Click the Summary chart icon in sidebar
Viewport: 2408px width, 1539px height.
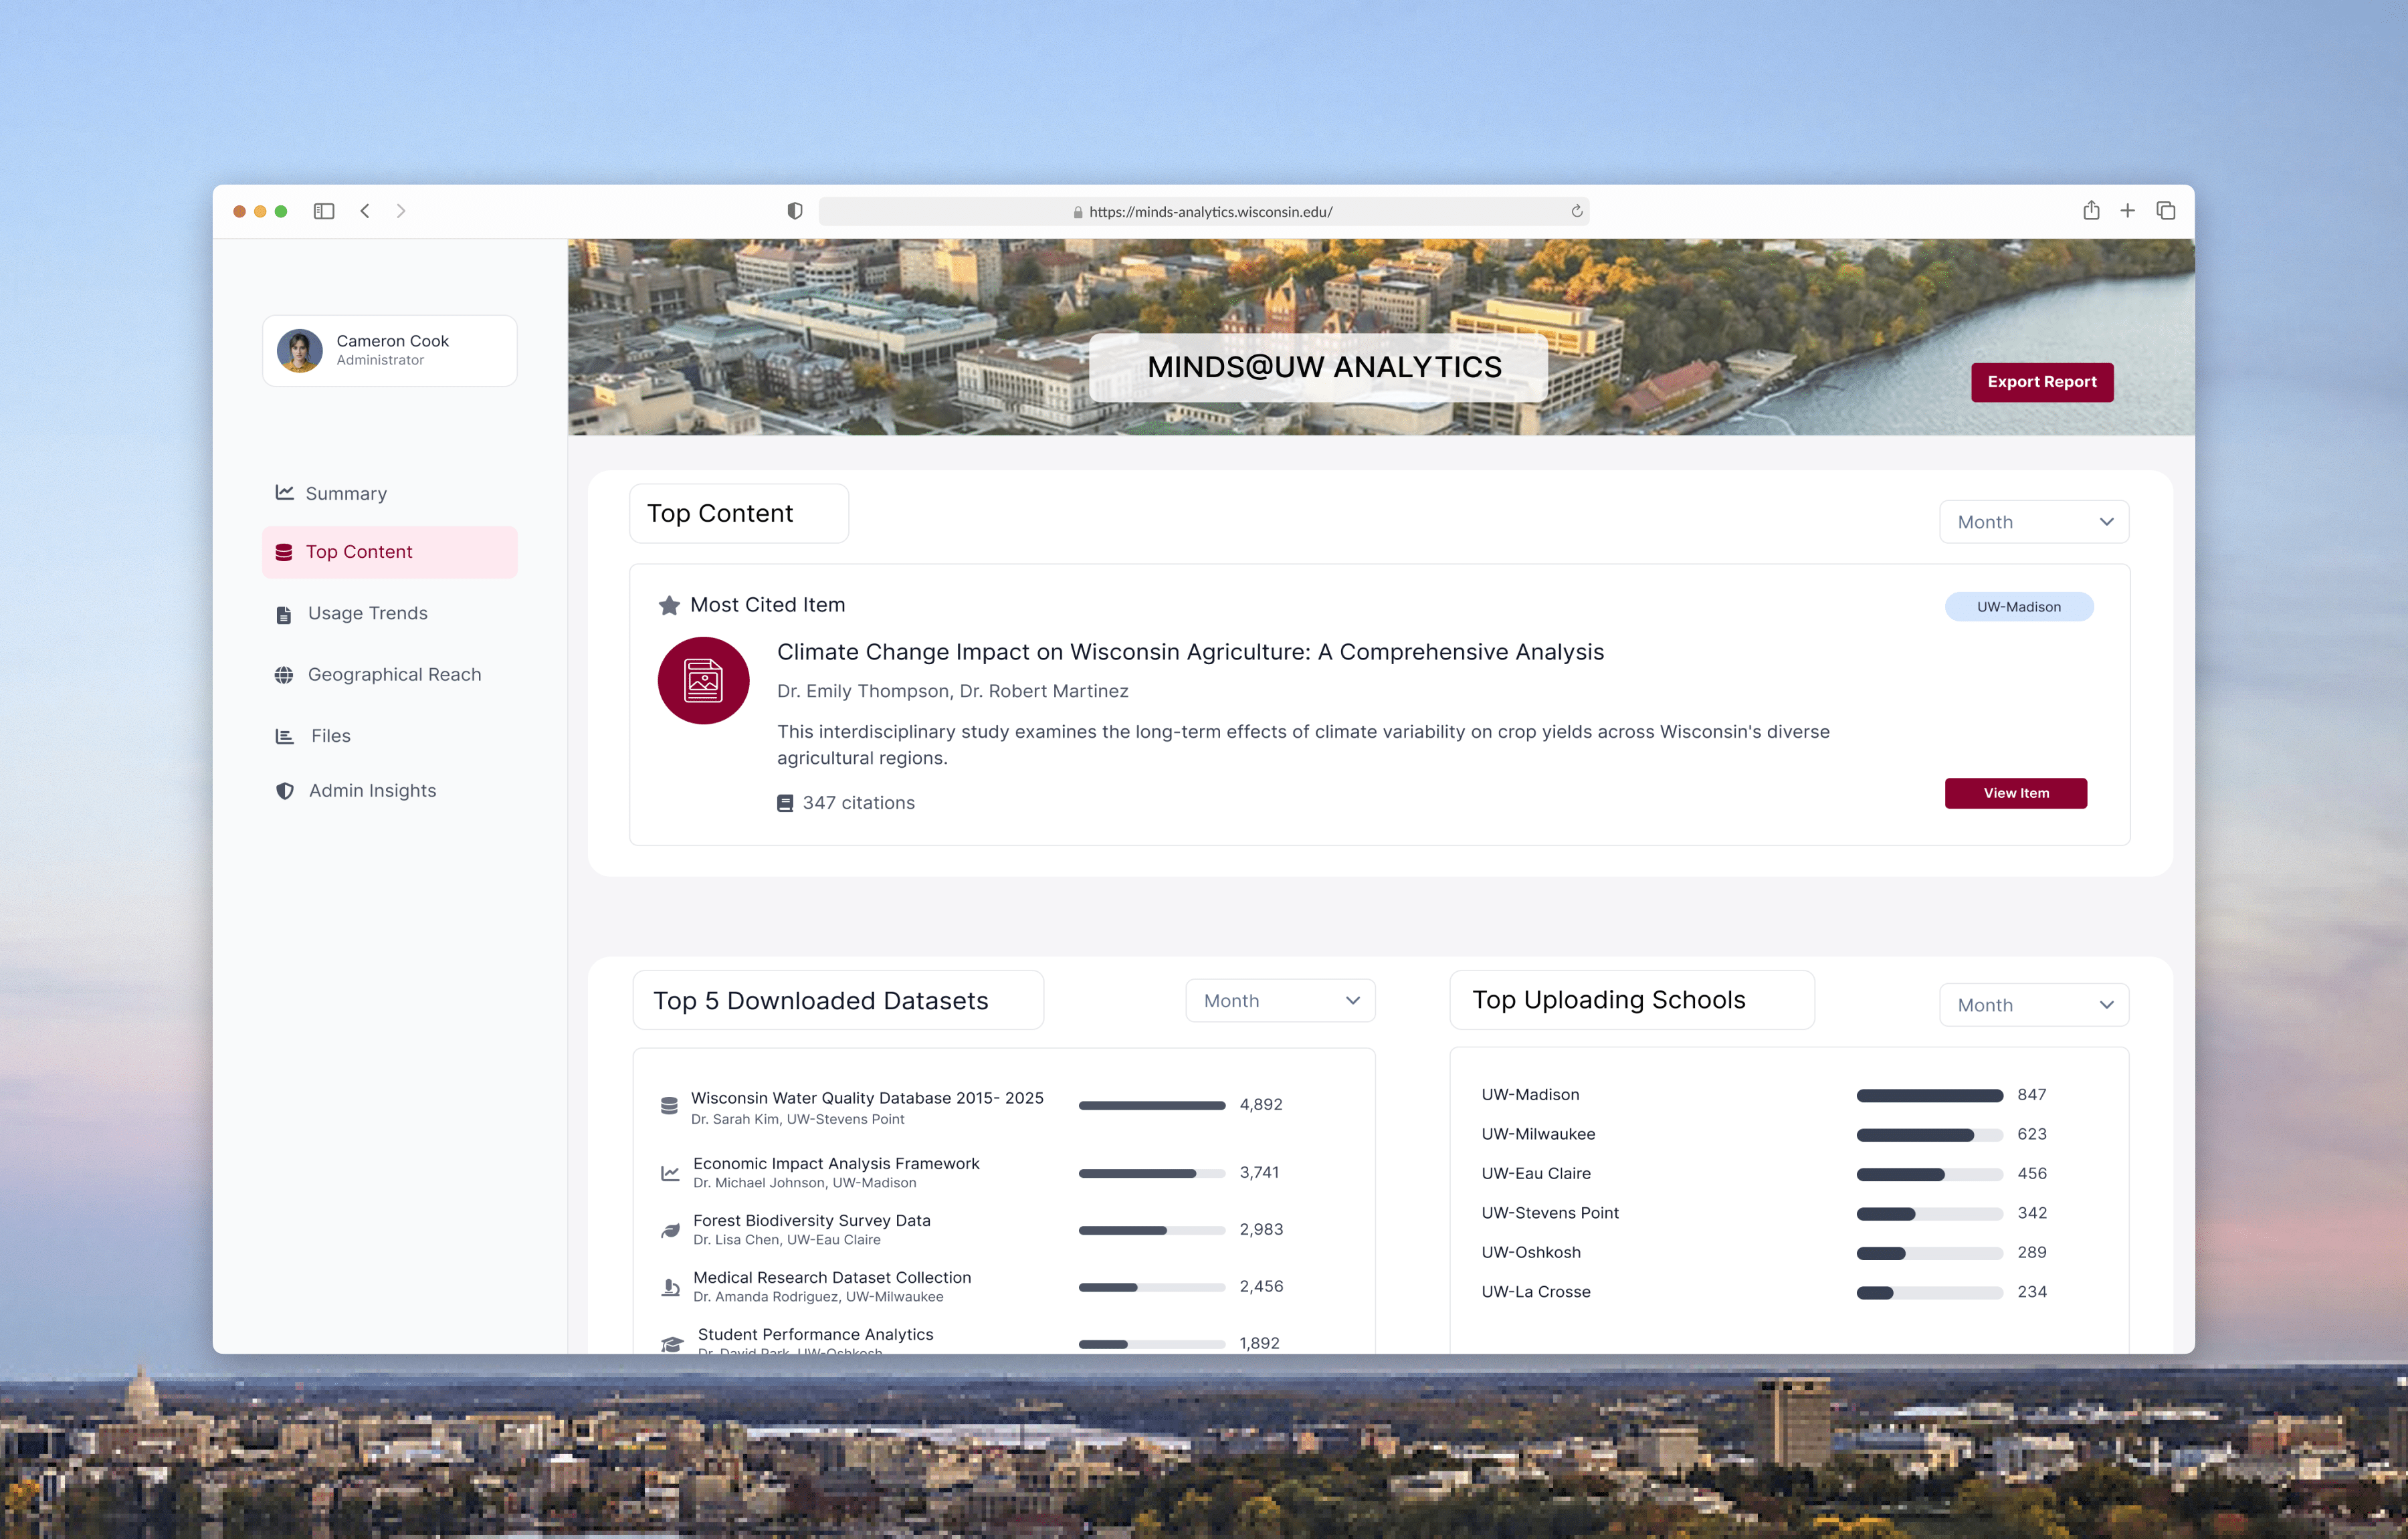click(x=284, y=492)
